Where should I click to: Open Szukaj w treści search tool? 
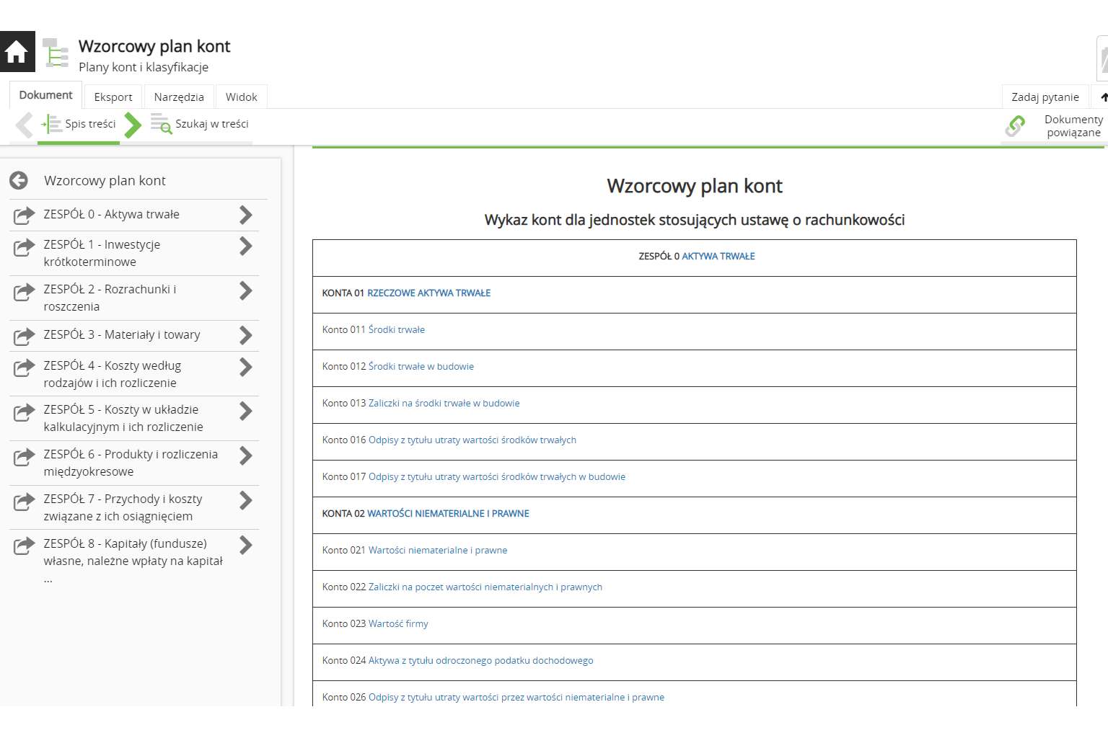point(201,125)
